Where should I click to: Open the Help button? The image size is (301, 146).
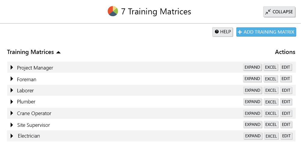coord(223,32)
